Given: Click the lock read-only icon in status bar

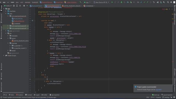Looking at the screenshot, I should 171,97.
